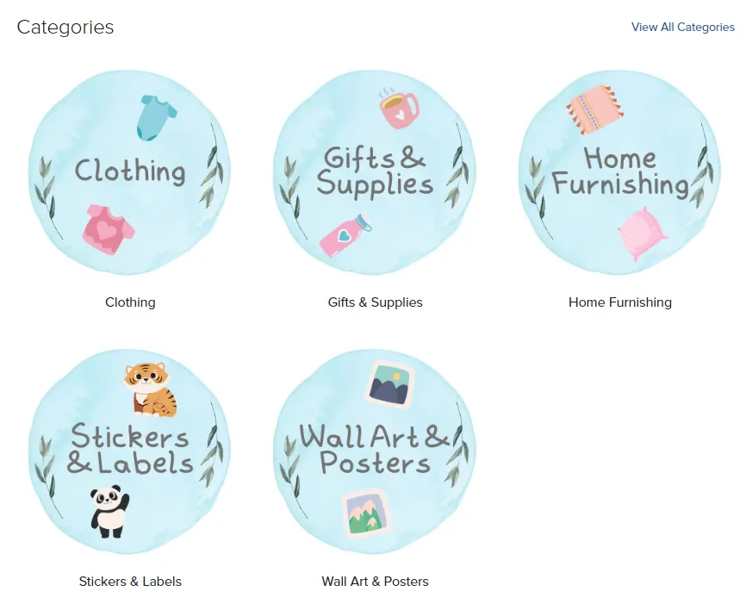
Task: Click the pink water bottle icon
Action: [345, 235]
